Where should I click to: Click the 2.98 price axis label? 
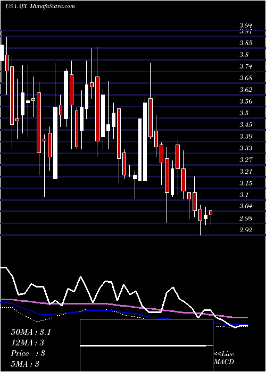[x=246, y=218]
